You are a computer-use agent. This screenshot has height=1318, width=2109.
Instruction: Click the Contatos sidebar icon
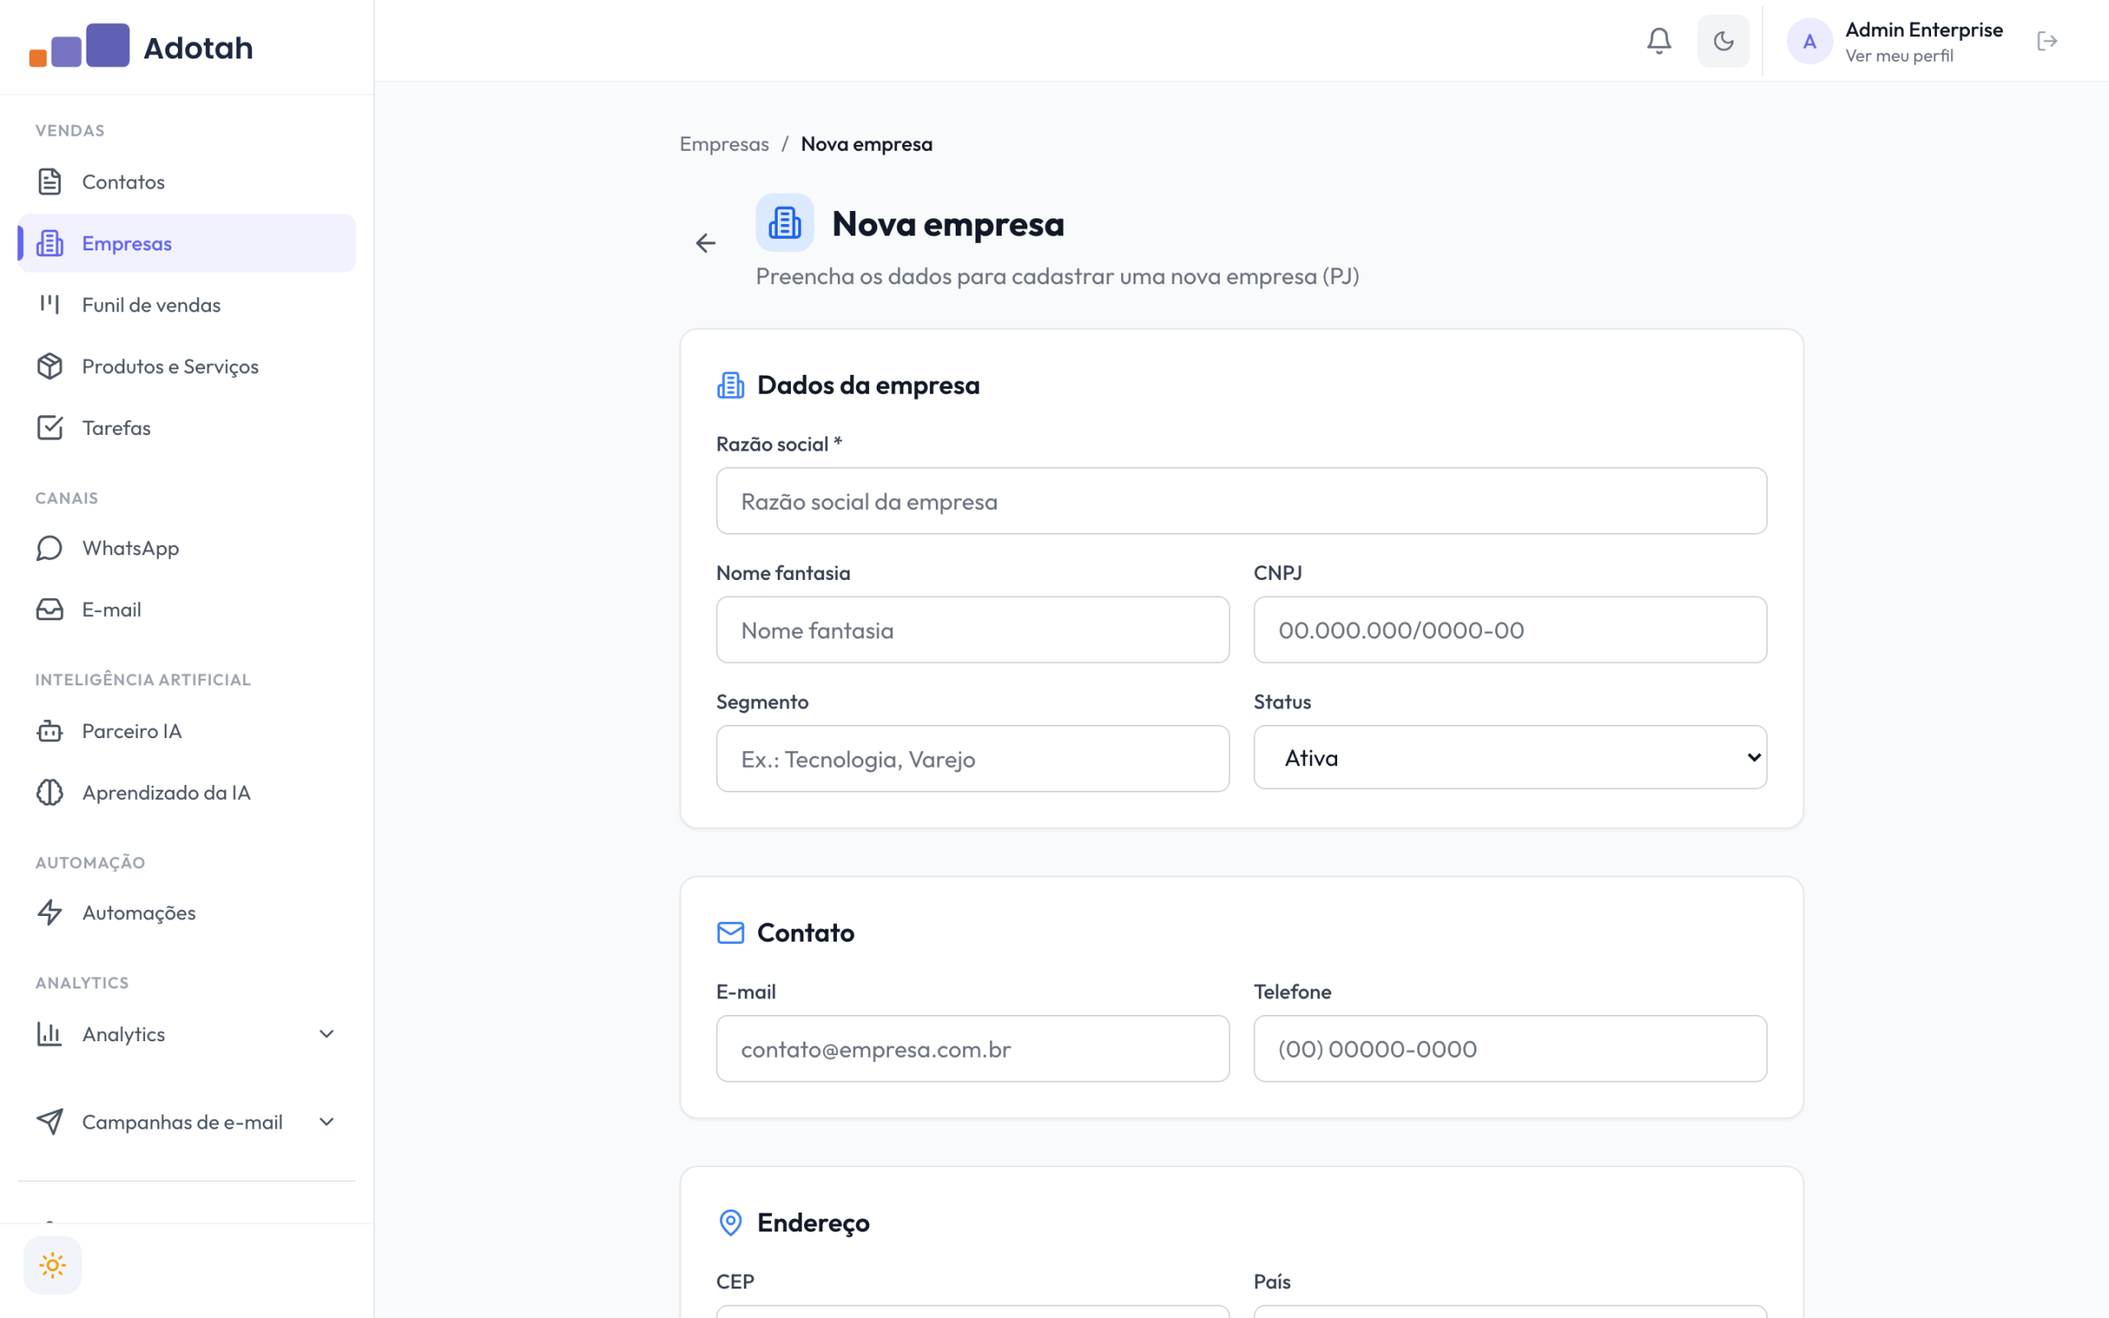click(x=49, y=181)
